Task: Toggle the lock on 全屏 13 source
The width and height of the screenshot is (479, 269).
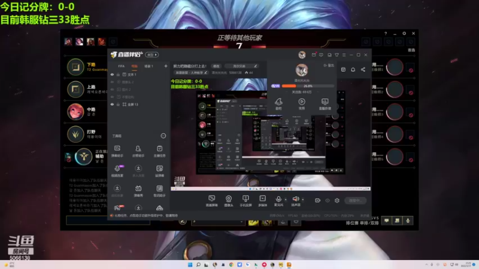Action: click(118, 104)
